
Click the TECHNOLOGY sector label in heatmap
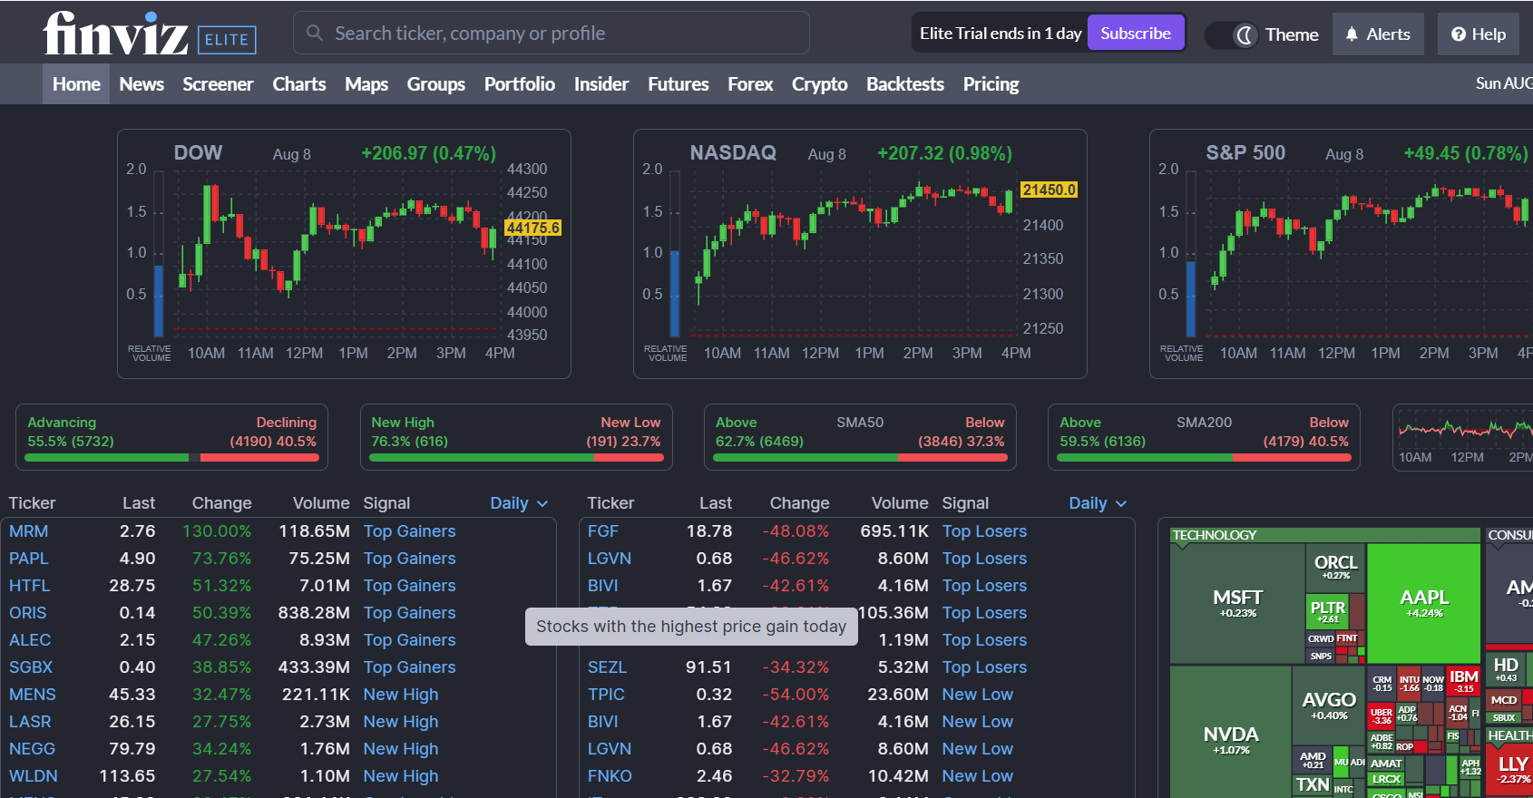[x=1215, y=535]
